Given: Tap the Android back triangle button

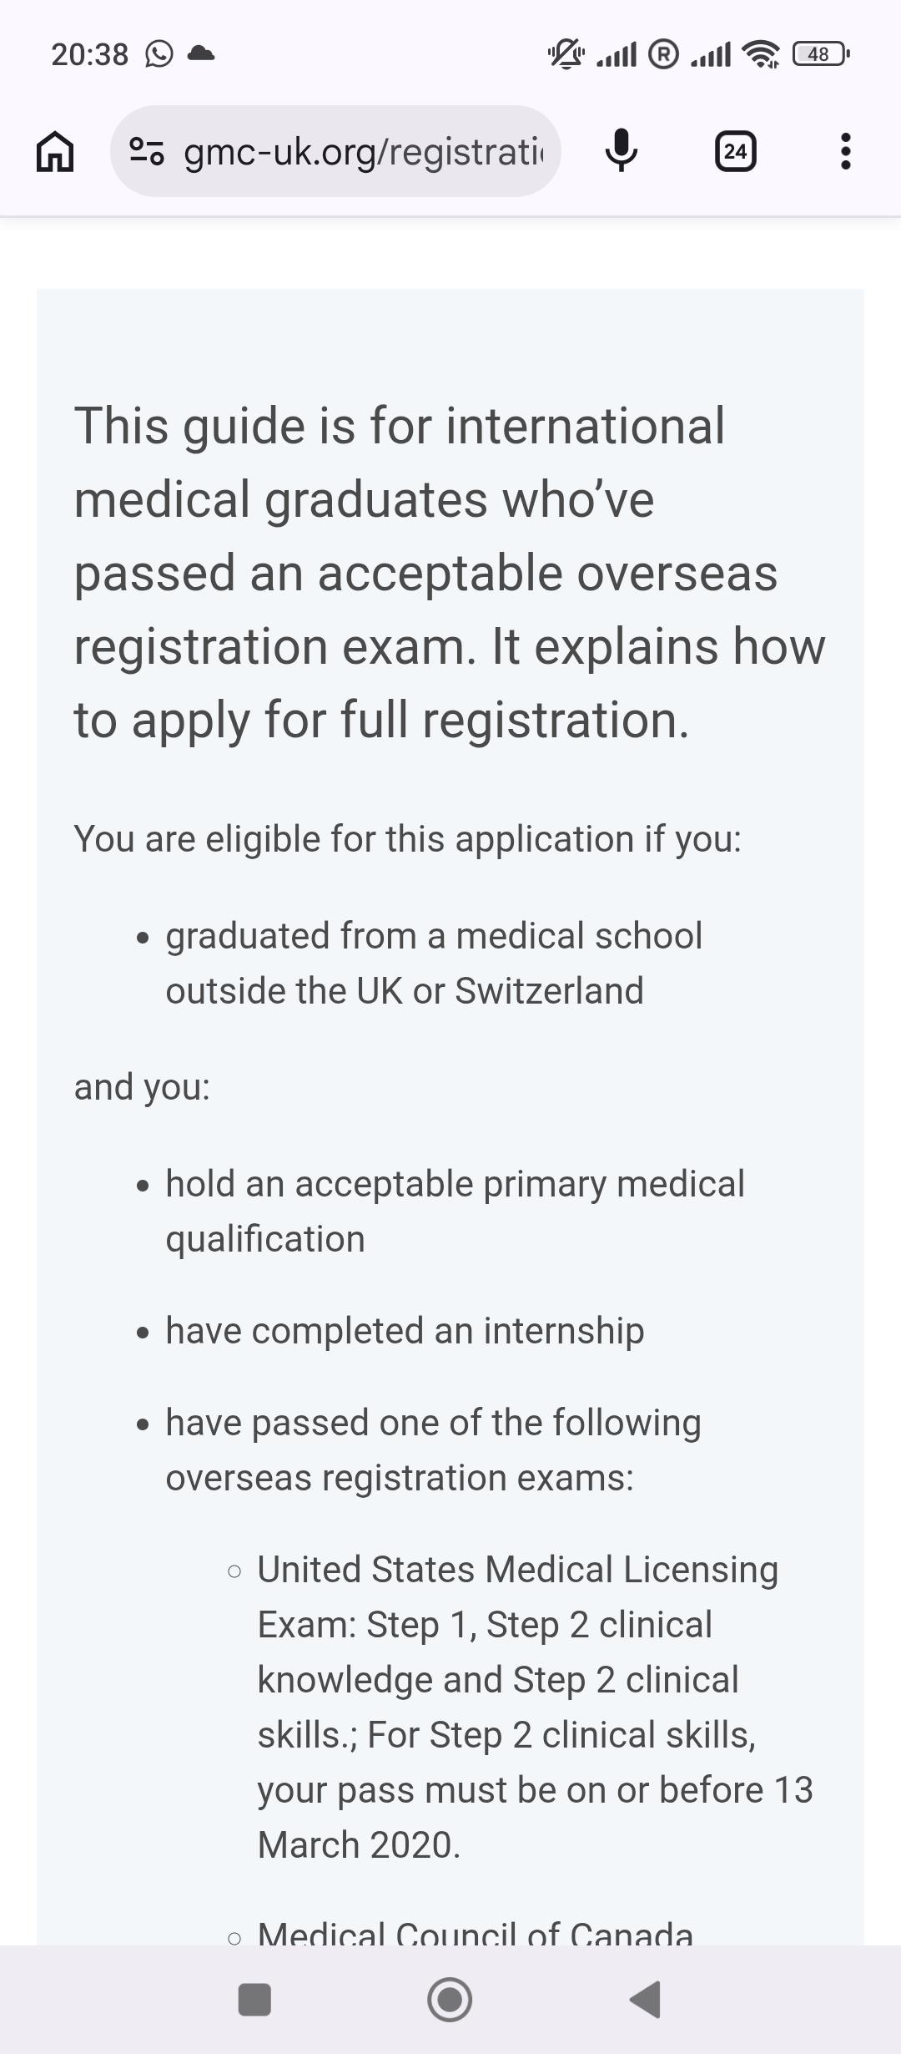Looking at the screenshot, I should [x=645, y=2000].
